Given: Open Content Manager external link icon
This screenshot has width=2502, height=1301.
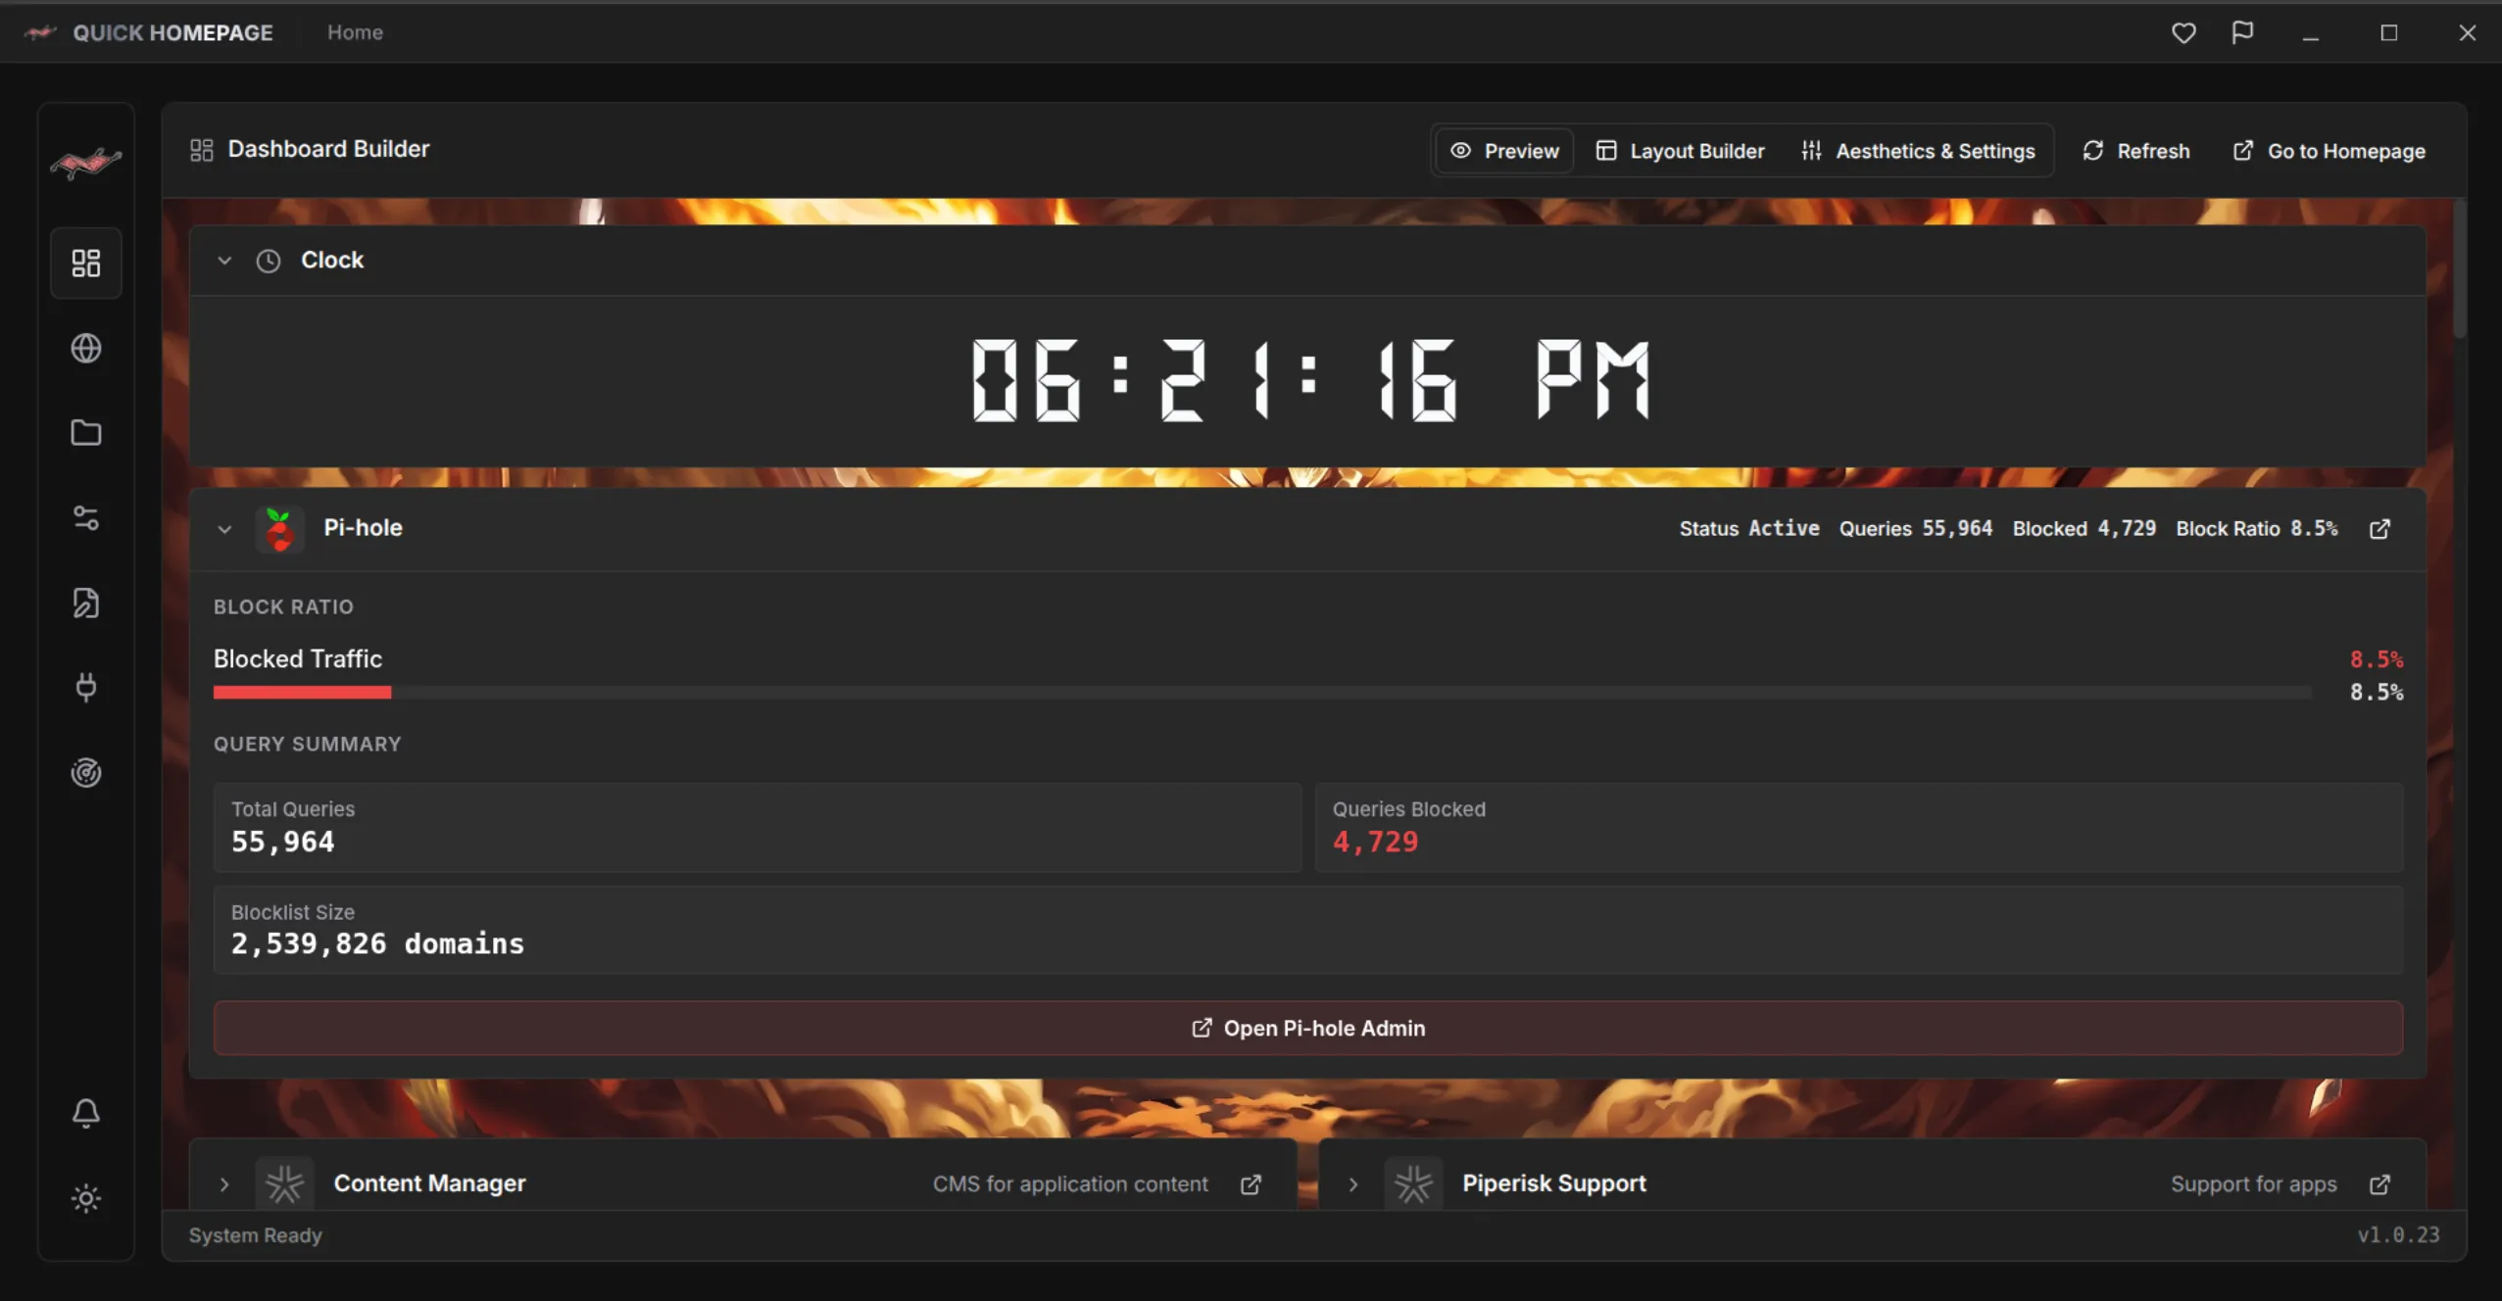Looking at the screenshot, I should coord(1251,1184).
